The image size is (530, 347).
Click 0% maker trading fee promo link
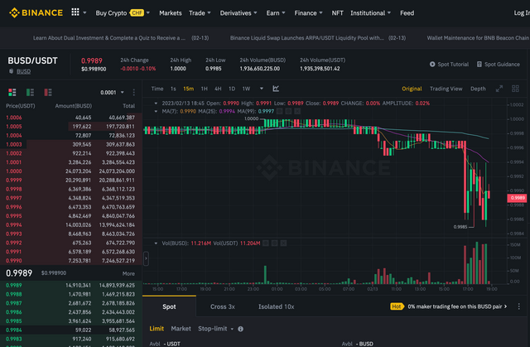tap(457, 306)
